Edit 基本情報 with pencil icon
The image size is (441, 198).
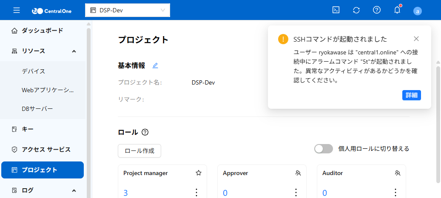[155, 65]
